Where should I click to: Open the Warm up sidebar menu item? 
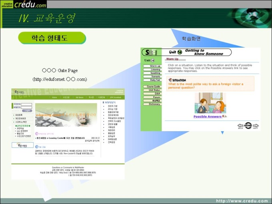152,66
